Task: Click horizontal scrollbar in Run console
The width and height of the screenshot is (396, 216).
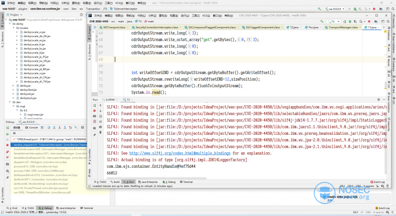Action: pos(156,178)
